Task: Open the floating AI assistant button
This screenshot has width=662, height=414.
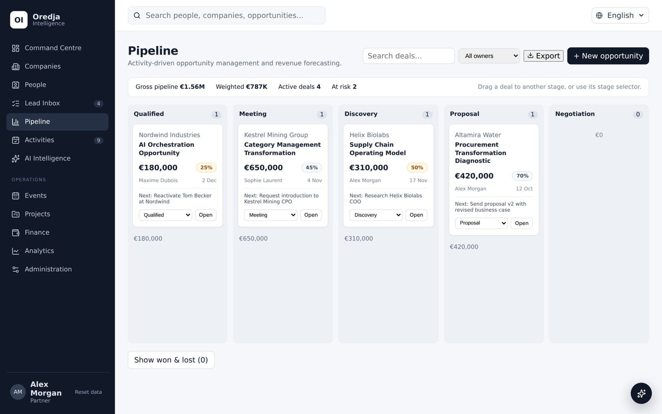Action: coord(641,393)
